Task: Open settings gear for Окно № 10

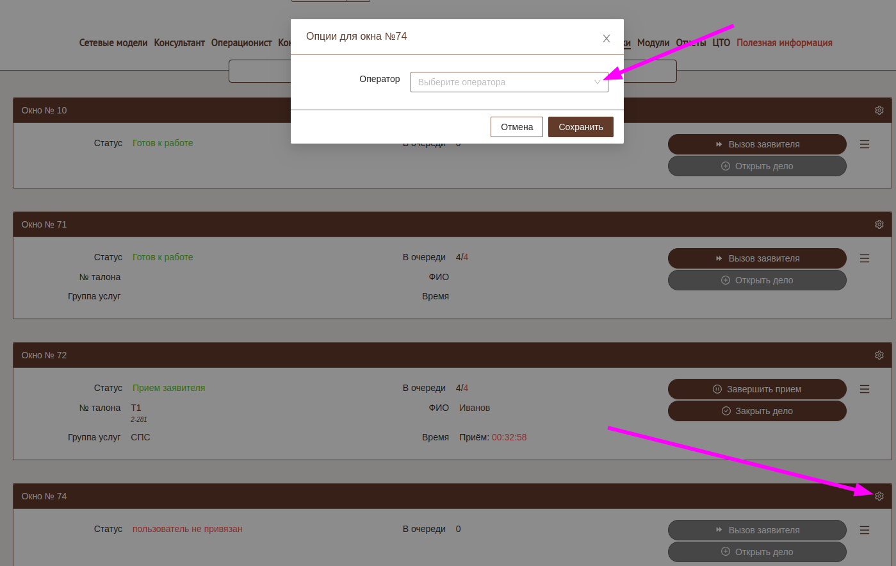Action: [879, 110]
